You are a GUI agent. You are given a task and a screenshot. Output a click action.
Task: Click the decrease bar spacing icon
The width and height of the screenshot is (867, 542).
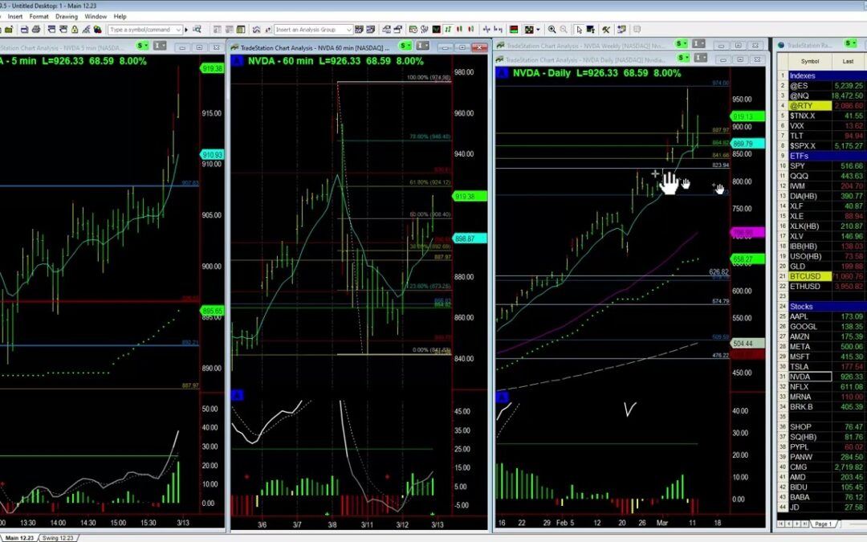(x=499, y=30)
